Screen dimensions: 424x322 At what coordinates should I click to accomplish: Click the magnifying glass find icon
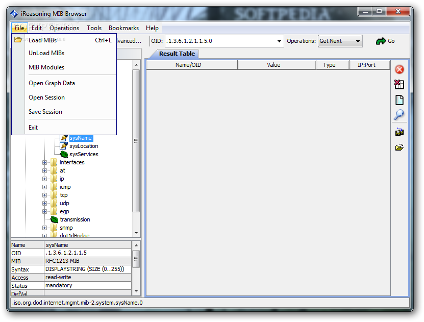(x=399, y=115)
